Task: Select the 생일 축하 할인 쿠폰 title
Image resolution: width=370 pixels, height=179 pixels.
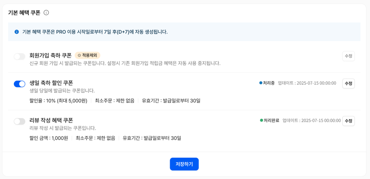Action: coord(51,83)
